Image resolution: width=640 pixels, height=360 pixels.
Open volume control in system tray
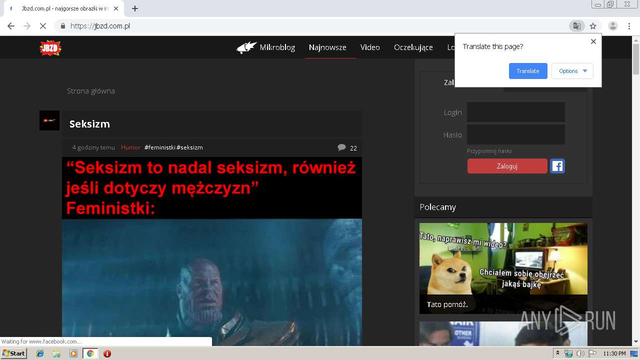[580, 353]
